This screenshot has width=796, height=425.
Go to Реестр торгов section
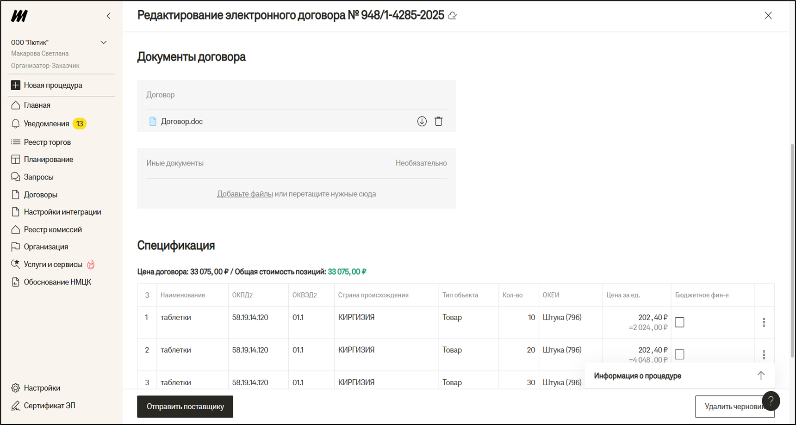pos(47,142)
